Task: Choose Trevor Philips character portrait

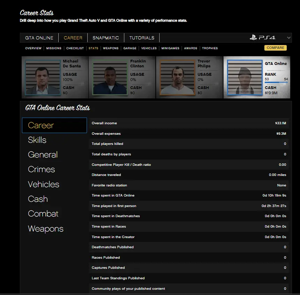Action: tap(177, 78)
